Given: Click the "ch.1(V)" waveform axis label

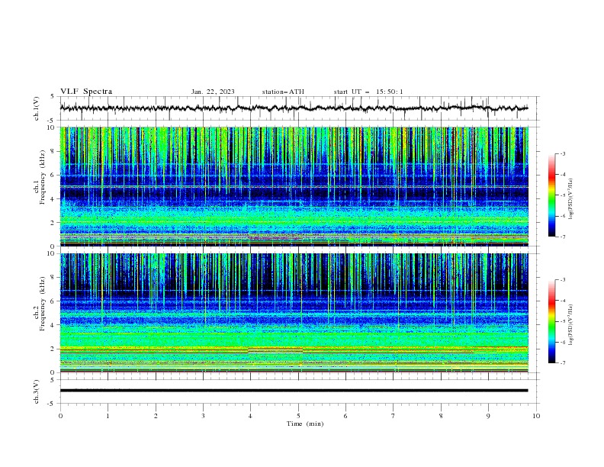Looking at the screenshot, I should pyautogui.click(x=37, y=108).
